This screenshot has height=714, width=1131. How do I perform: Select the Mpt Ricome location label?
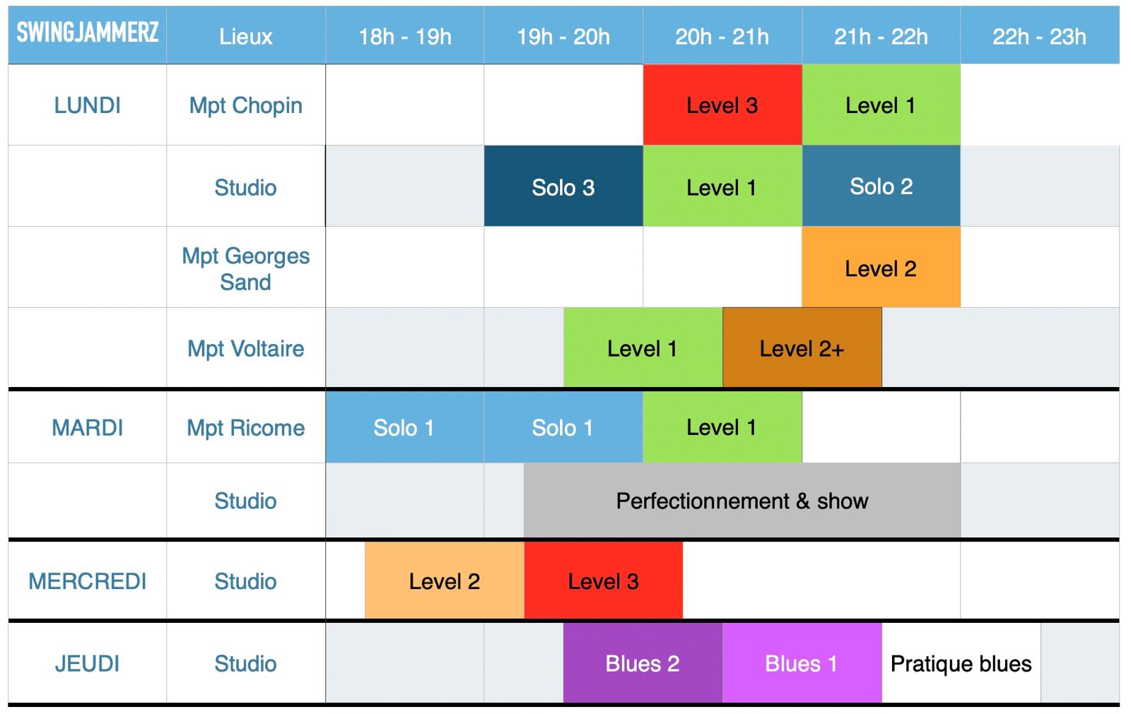point(245,427)
